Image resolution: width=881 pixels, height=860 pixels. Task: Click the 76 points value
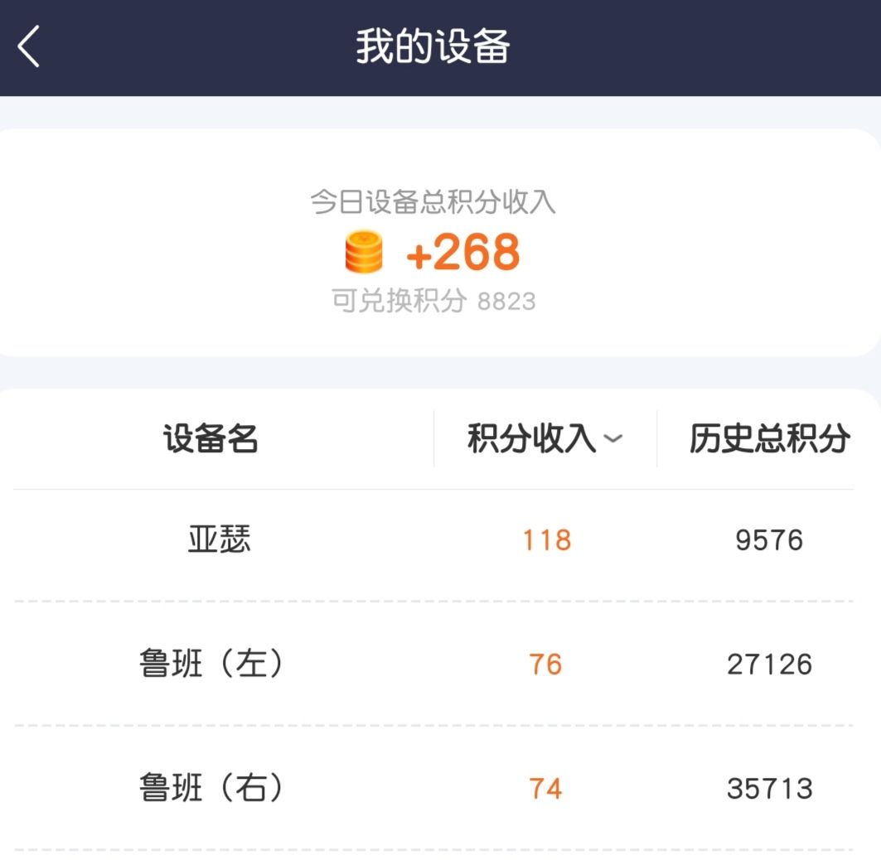tap(545, 664)
